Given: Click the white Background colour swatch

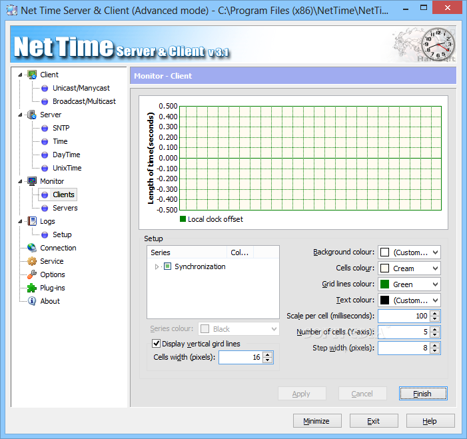Looking at the screenshot, I should 385,252.
